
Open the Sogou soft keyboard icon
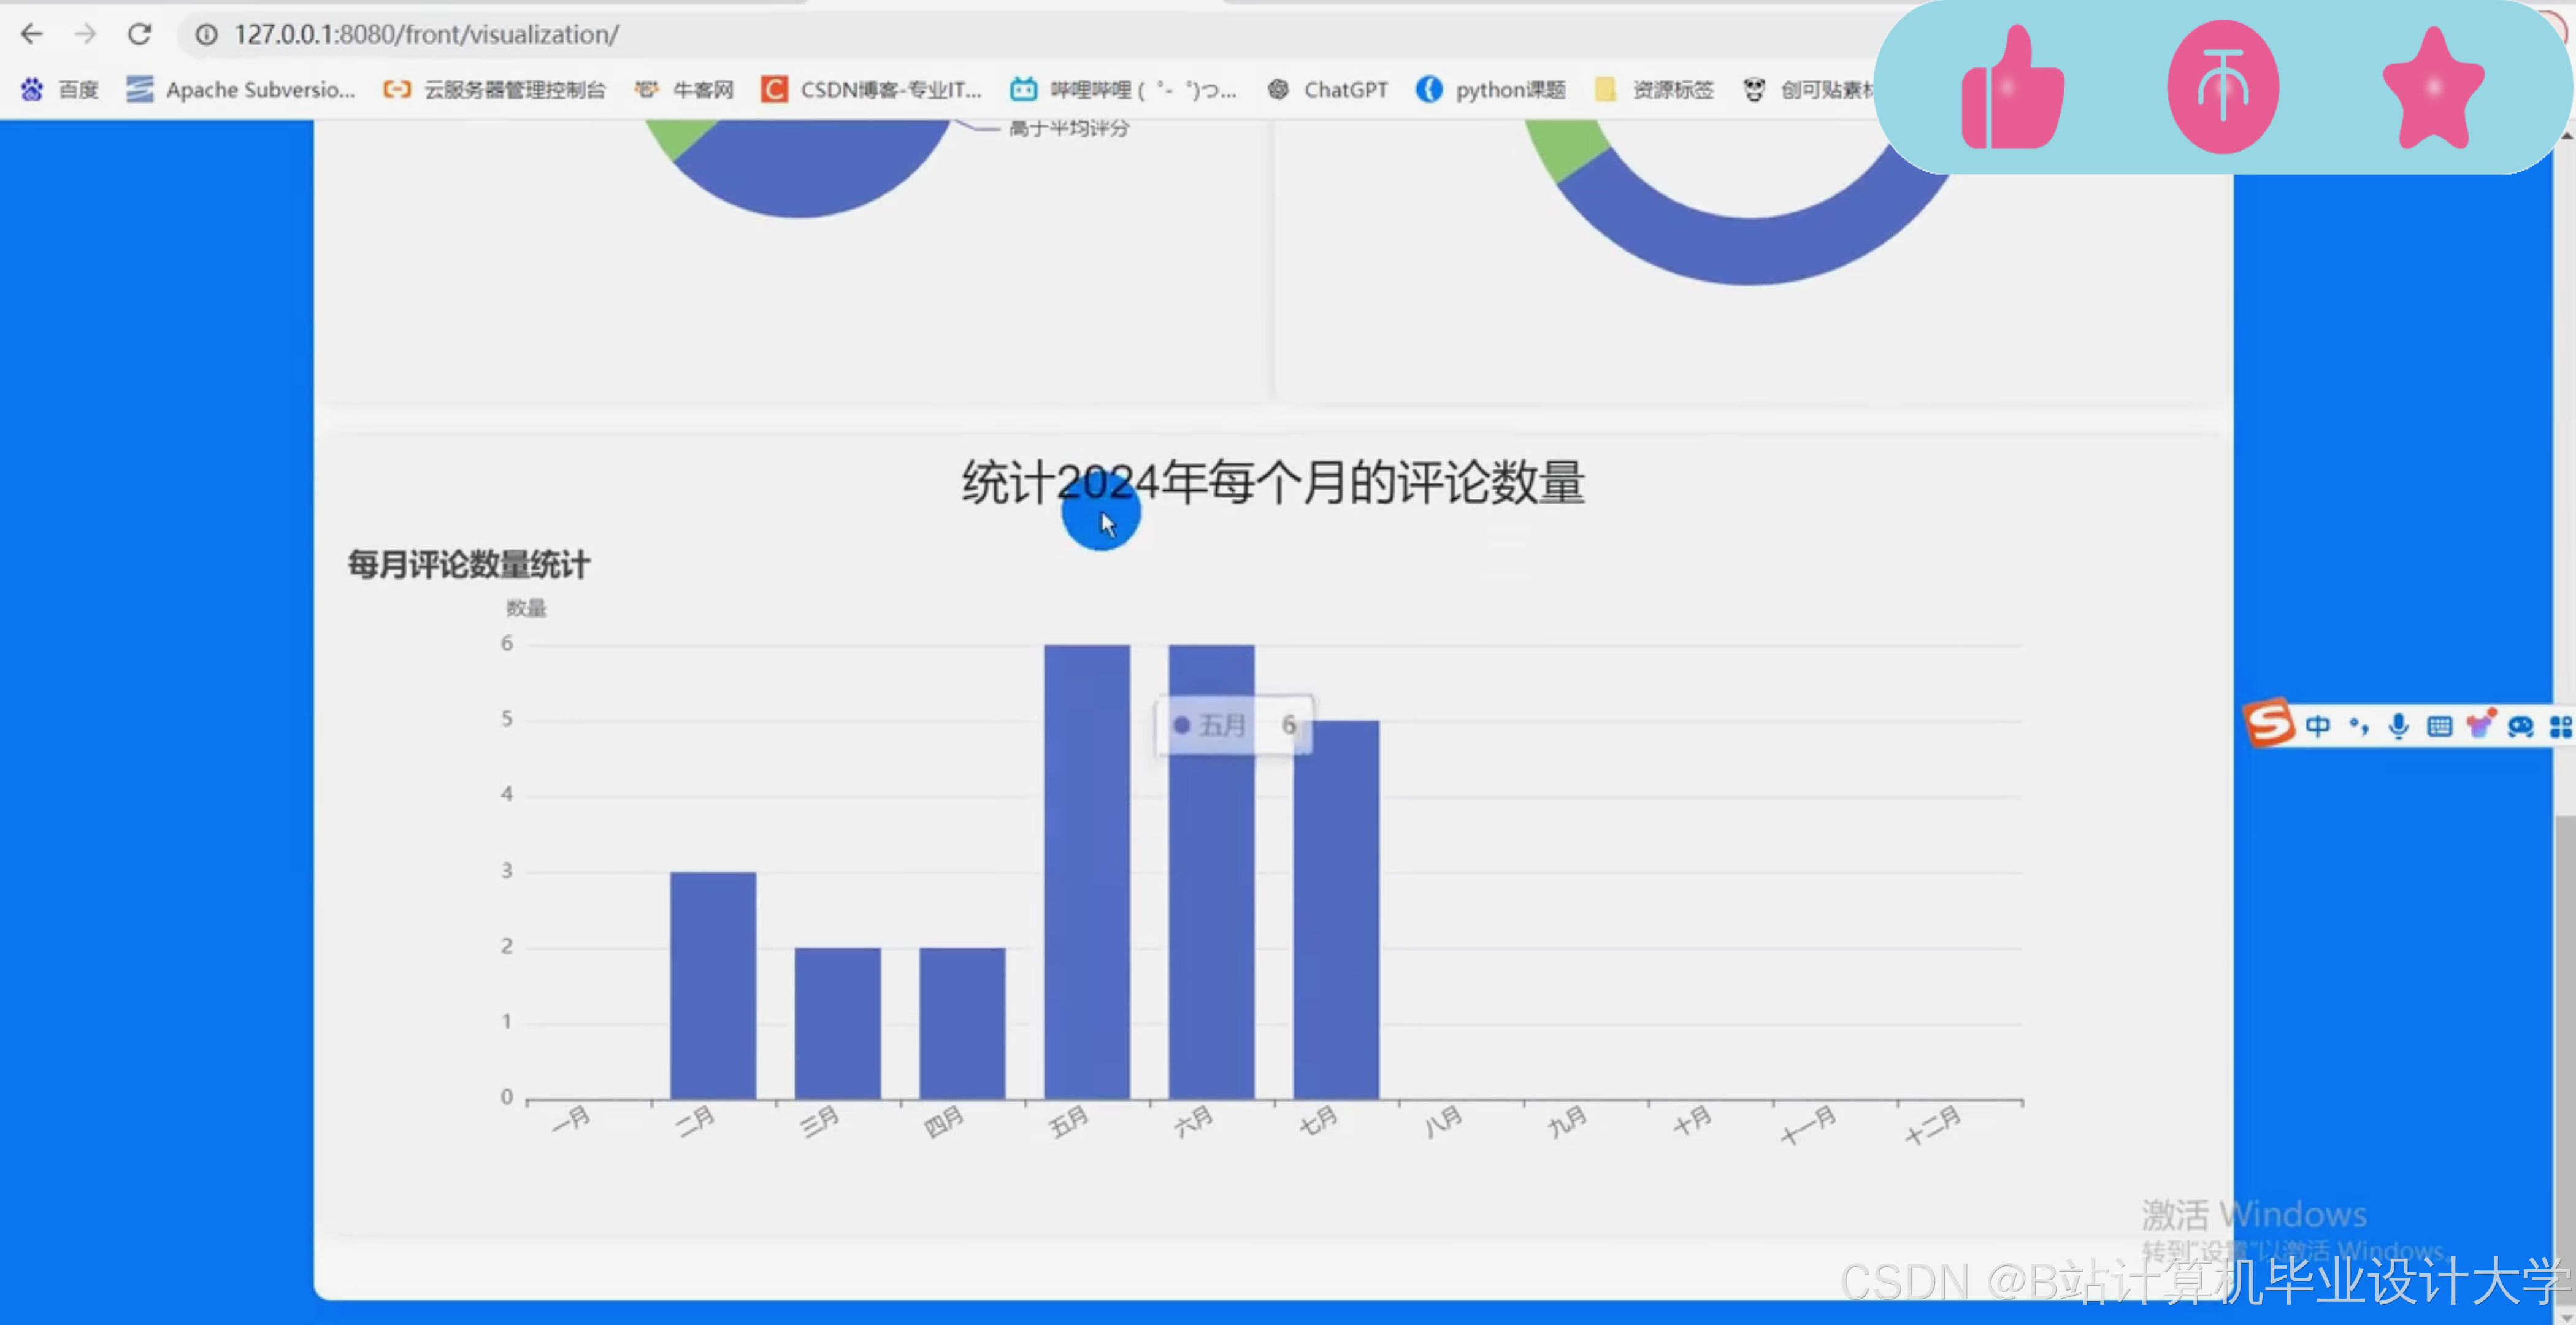point(2439,726)
